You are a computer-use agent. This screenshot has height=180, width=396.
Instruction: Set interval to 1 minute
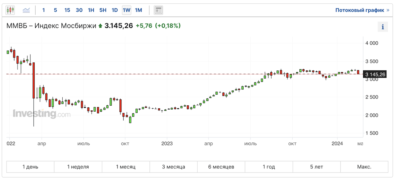click(44, 10)
